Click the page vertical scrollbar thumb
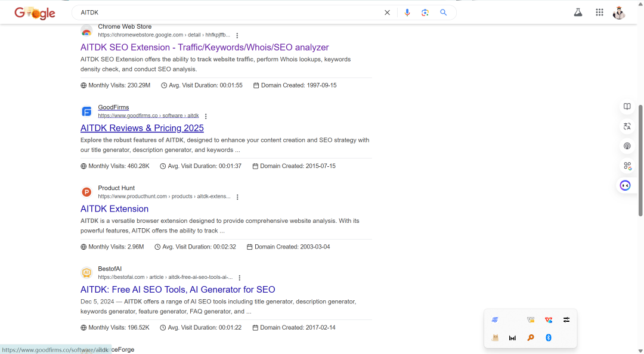The image size is (644, 354). (x=640, y=160)
